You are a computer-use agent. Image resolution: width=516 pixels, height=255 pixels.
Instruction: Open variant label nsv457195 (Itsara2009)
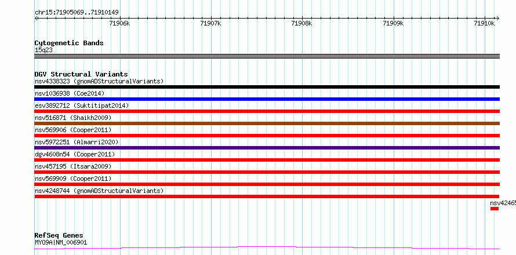click(73, 166)
